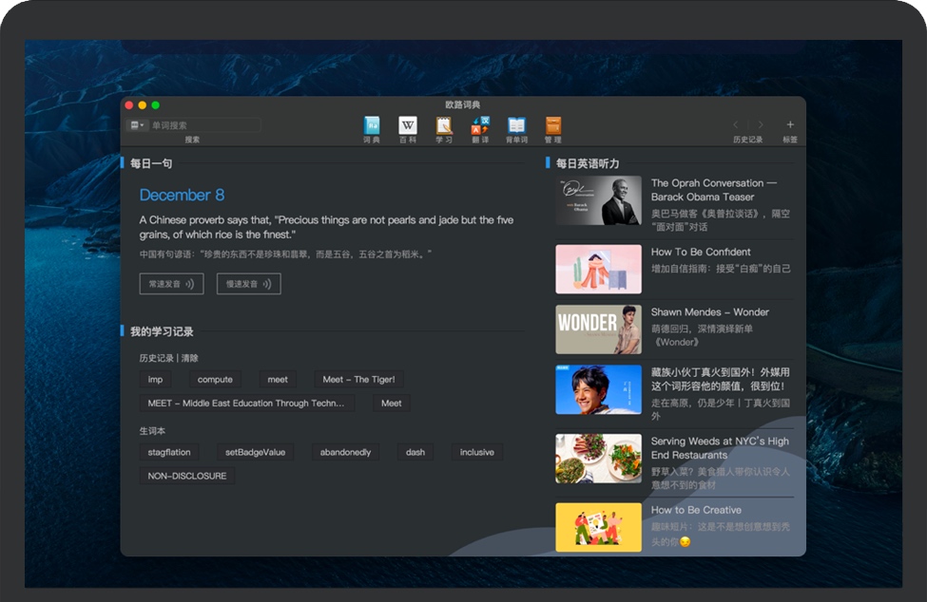
Task: Open the 百科 Wikipedia toolbar icon
Action: (x=407, y=129)
